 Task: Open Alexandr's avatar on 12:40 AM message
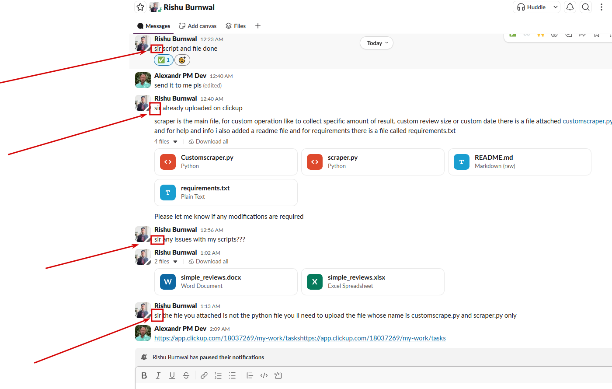(x=143, y=80)
